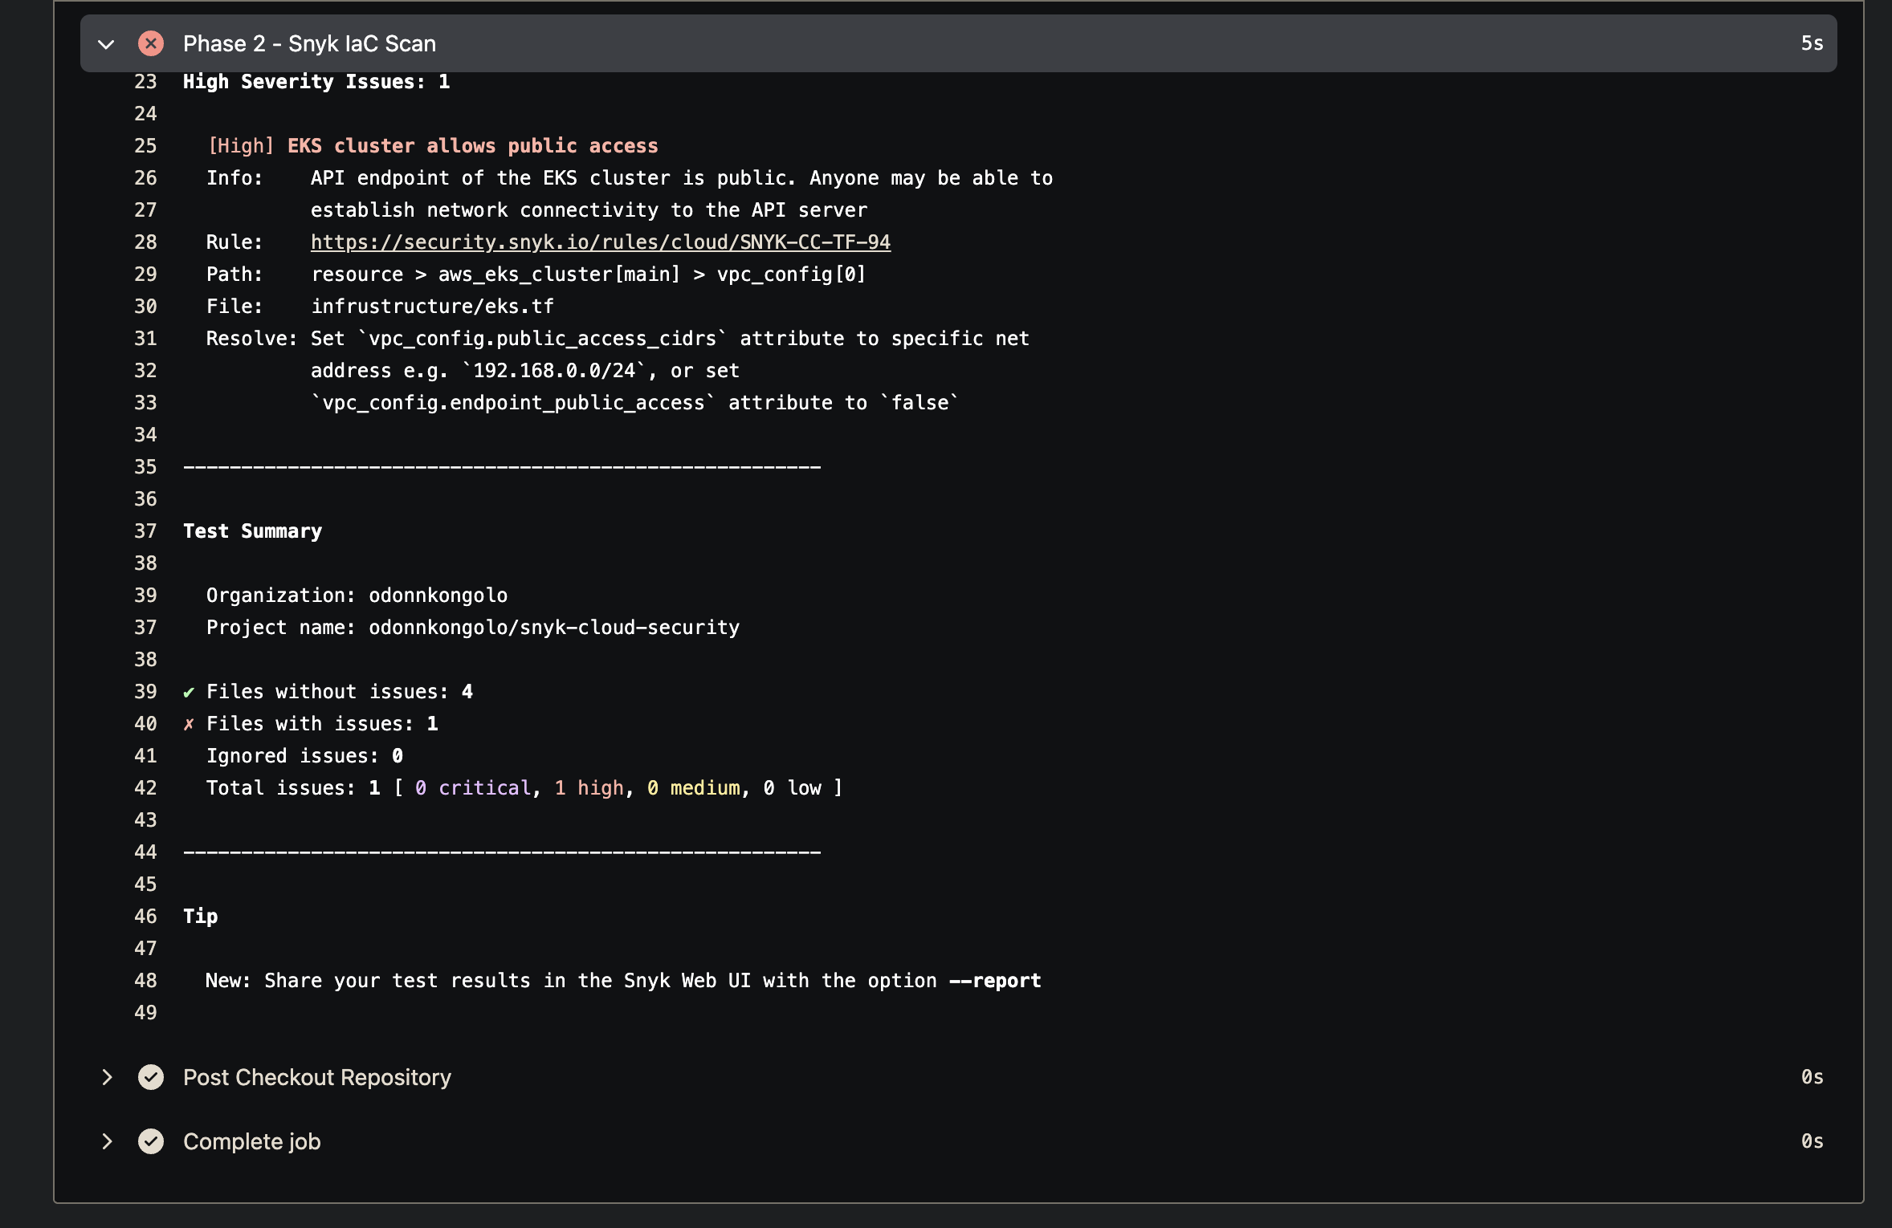Select log line number 42

point(145,788)
